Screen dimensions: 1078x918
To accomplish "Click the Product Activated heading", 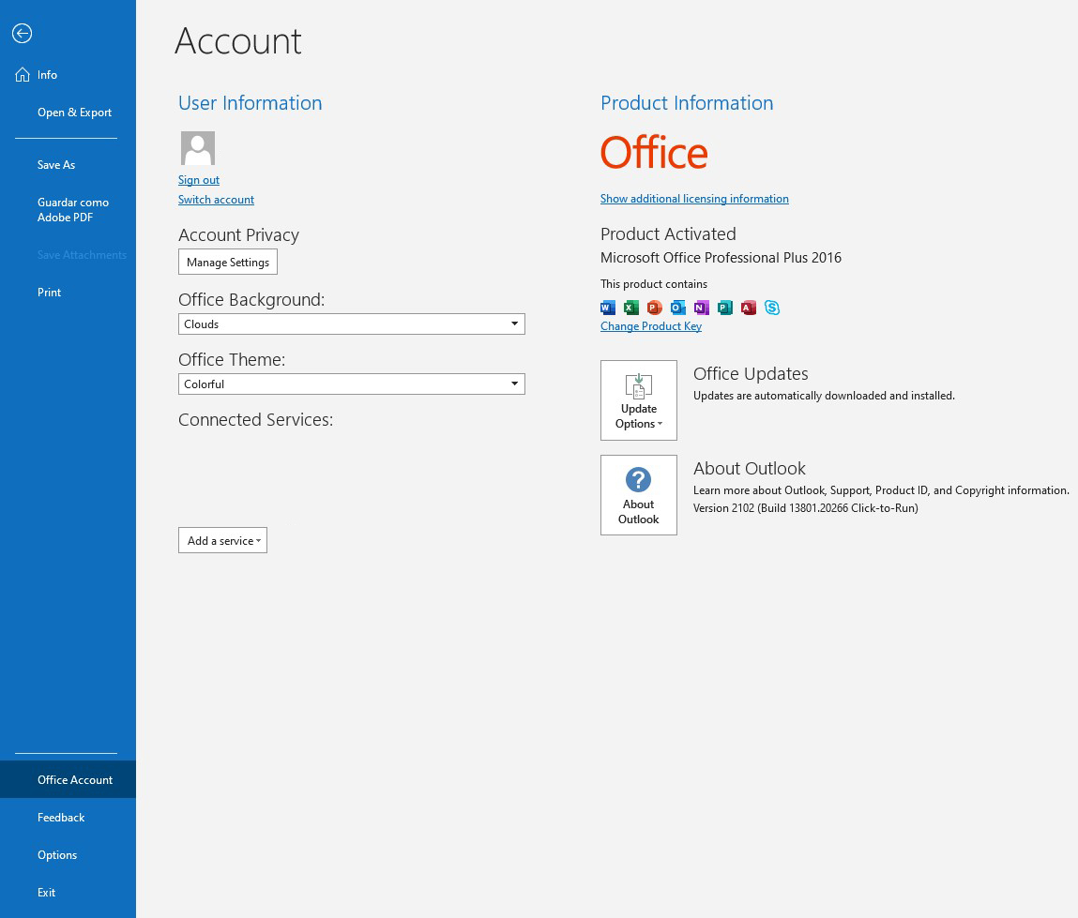I will click(668, 233).
